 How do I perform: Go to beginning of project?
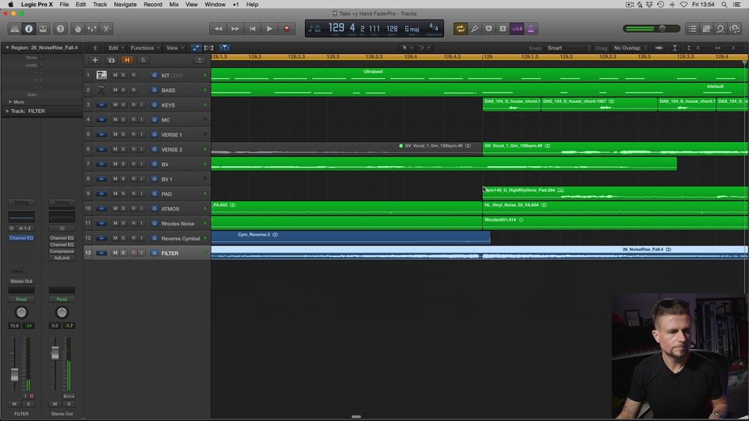point(252,29)
